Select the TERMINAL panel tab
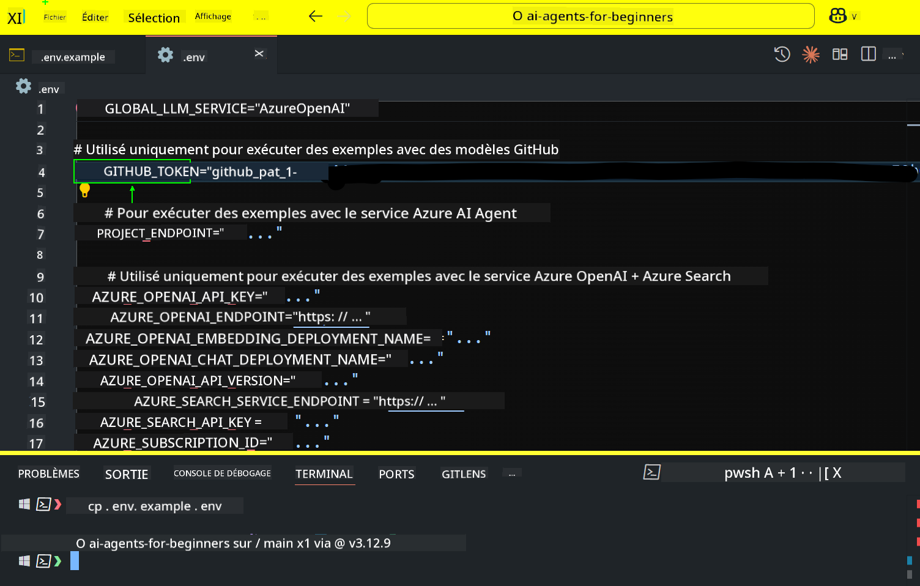This screenshot has width=920, height=586. click(324, 474)
